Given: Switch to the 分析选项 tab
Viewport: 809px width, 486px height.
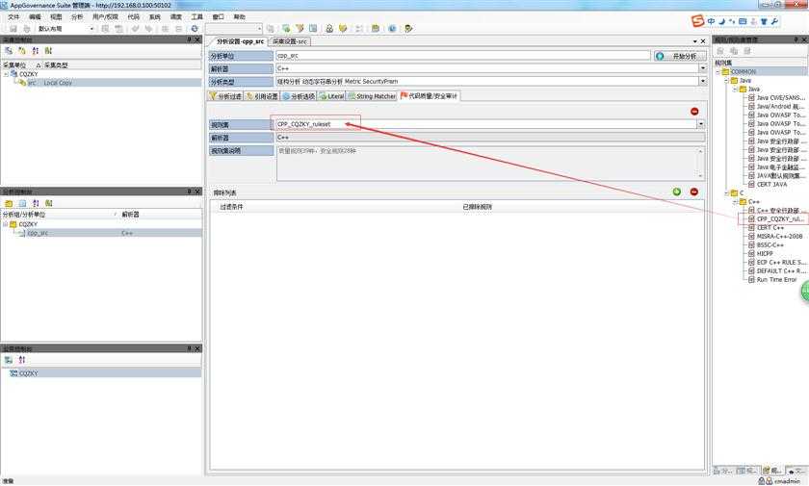Looking at the screenshot, I should click(299, 96).
